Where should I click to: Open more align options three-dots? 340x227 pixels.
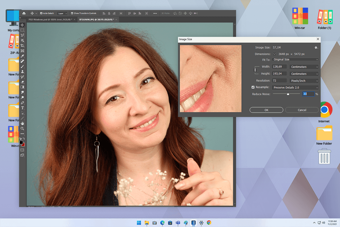(155, 13)
